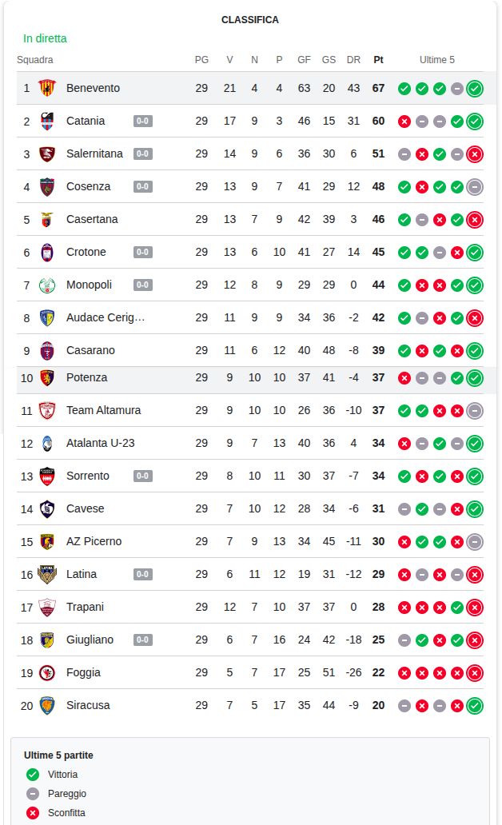502x825 pixels.
Task: Click the Benevento team crest icon
Action: click(47, 88)
